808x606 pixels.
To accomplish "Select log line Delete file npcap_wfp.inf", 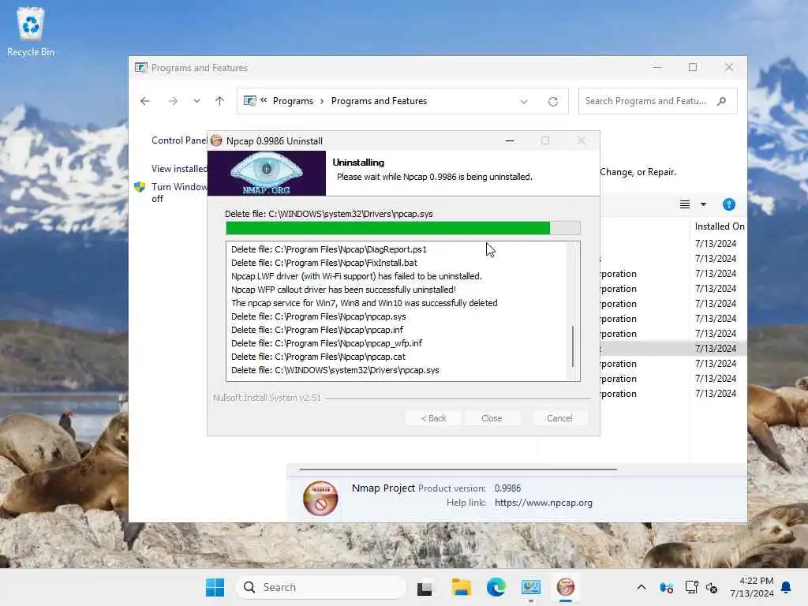I will 327,343.
